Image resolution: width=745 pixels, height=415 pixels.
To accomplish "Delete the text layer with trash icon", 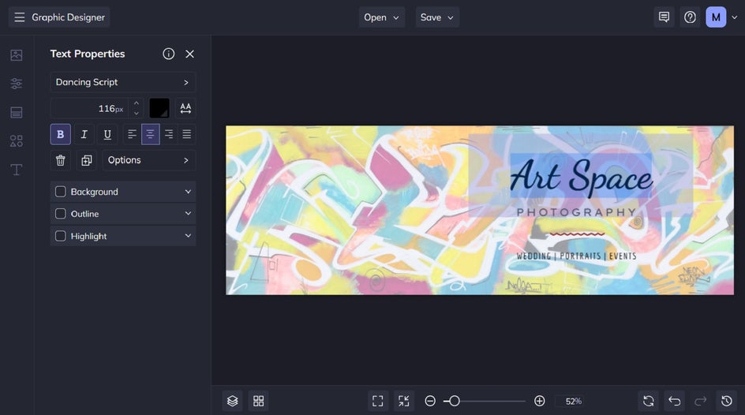I will 60,160.
